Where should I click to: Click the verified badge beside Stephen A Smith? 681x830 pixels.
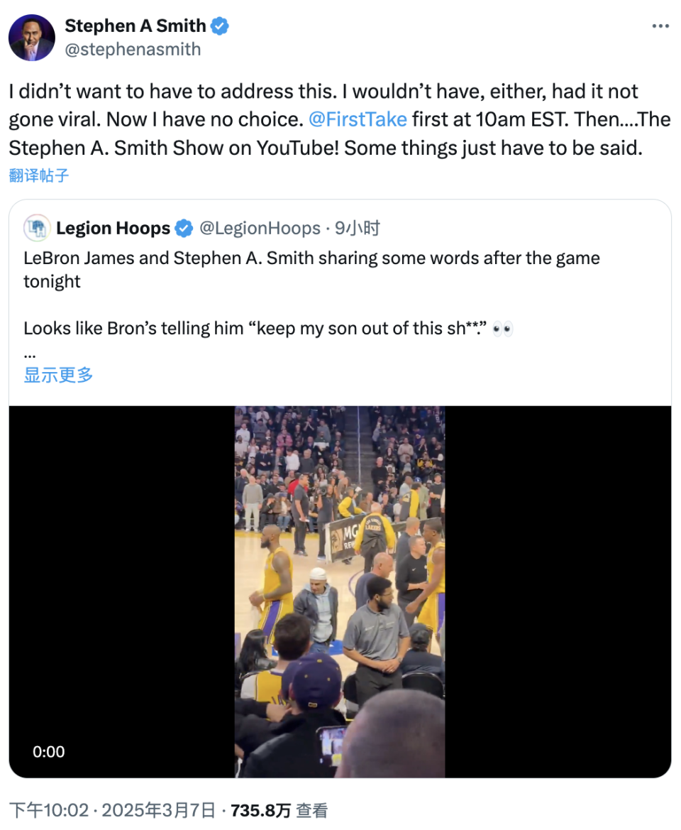click(221, 26)
